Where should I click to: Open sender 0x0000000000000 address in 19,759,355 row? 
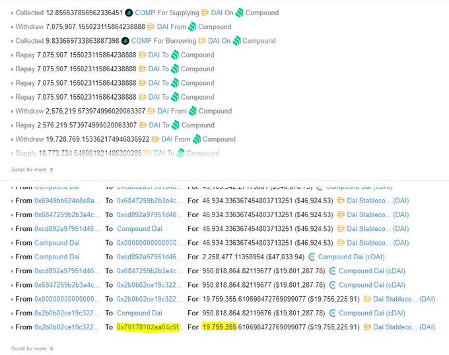click(67, 299)
